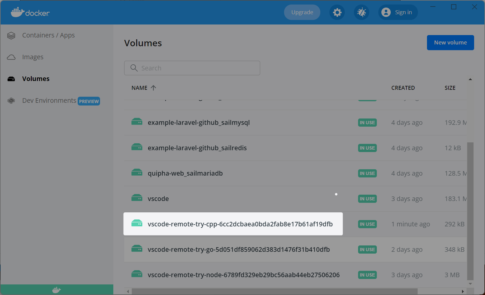Image resolution: width=485 pixels, height=295 pixels.
Task: Click the vertical scrollbar thumb of volumes list
Action: point(470,211)
